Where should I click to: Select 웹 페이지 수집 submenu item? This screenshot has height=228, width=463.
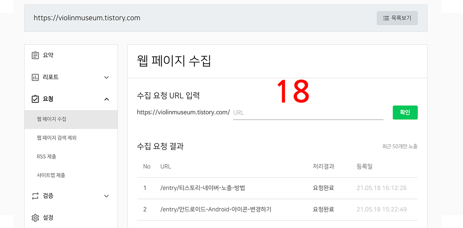click(x=71, y=120)
